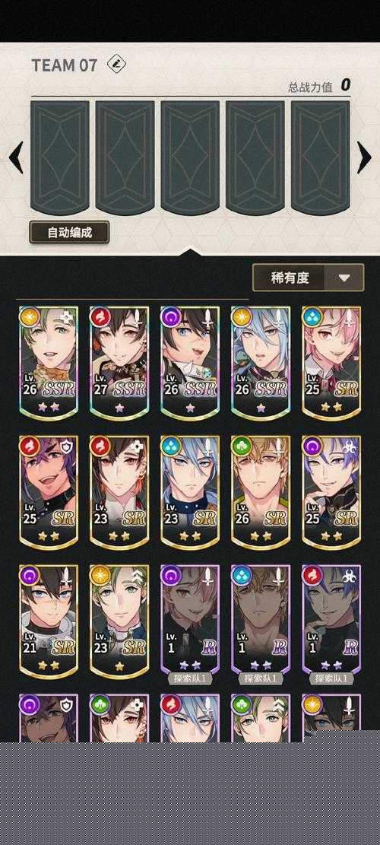Viewport: 380px width, 845px height.
Task: Select the first empty team slot
Action: pyautogui.click(x=60, y=157)
